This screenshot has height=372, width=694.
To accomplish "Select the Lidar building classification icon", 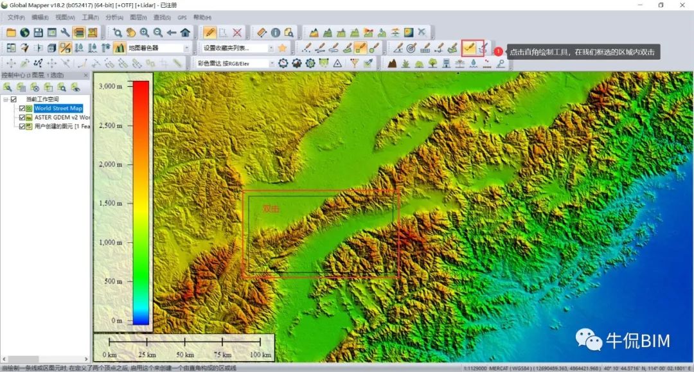I will tap(446, 63).
